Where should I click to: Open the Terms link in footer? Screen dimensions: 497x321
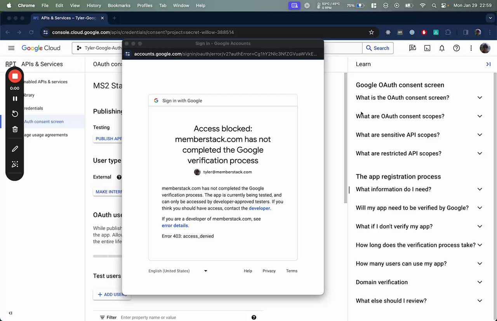292,271
